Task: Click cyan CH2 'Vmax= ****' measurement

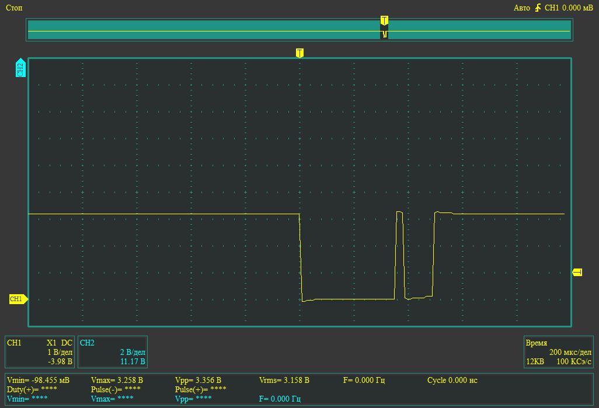Action: tap(112, 399)
